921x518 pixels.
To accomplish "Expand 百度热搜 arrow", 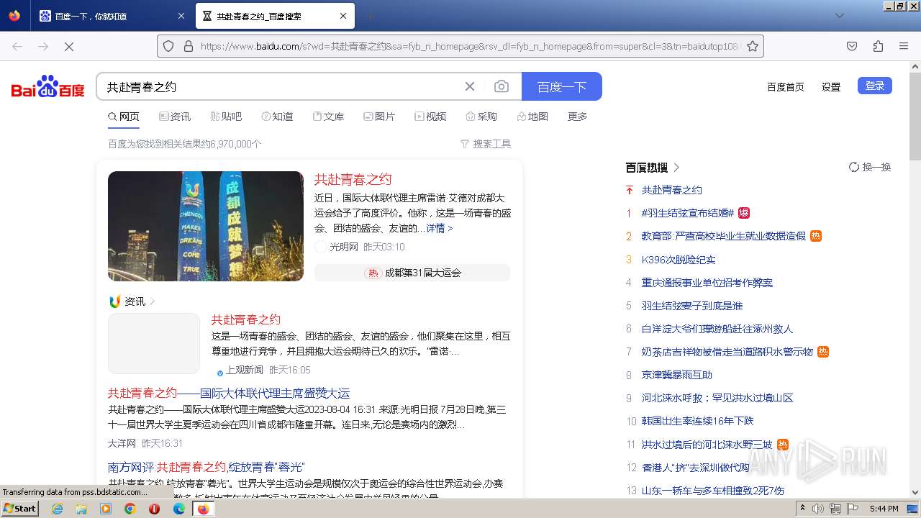I will point(676,168).
